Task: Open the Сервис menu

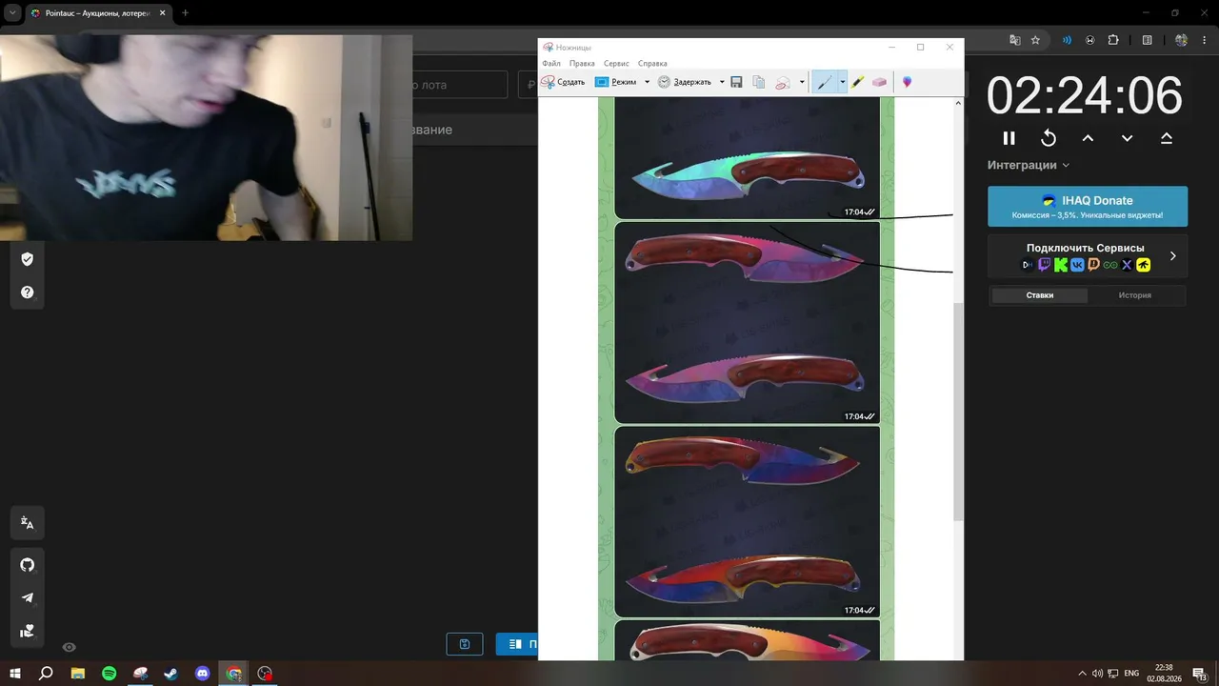Action: point(616,63)
